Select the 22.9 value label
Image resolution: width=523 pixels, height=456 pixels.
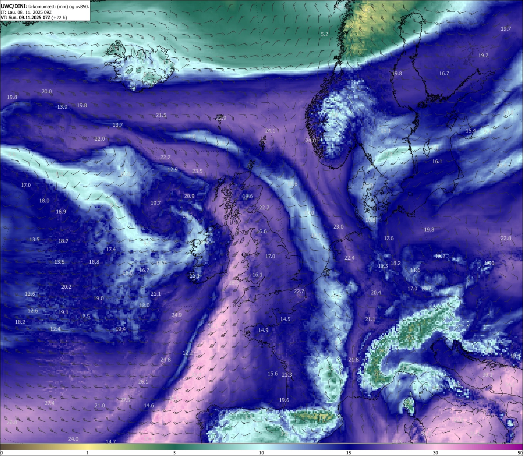click(221, 118)
